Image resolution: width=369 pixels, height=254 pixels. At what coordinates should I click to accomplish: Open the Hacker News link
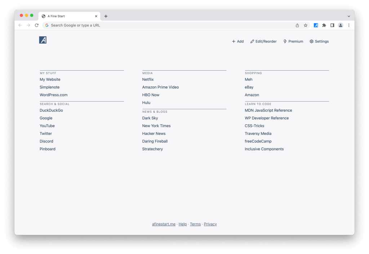tap(154, 134)
